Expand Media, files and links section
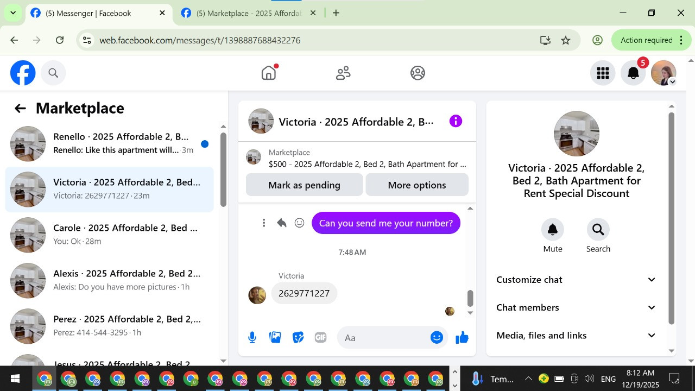 tap(577, 336)
